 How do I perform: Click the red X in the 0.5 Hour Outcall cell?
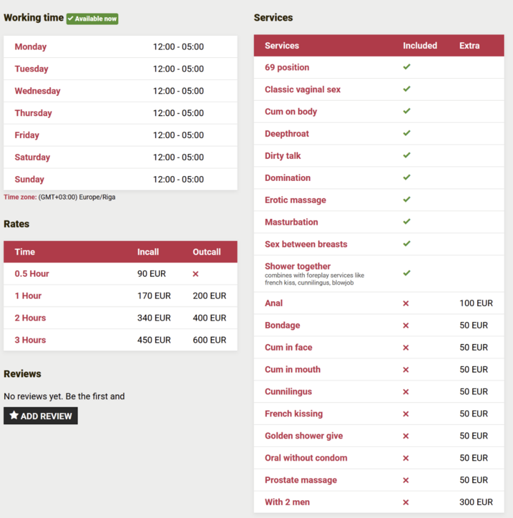[x=196, y=274]
